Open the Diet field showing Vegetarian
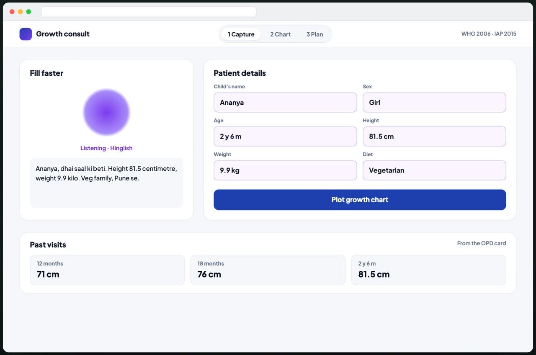 click(434, 170)
